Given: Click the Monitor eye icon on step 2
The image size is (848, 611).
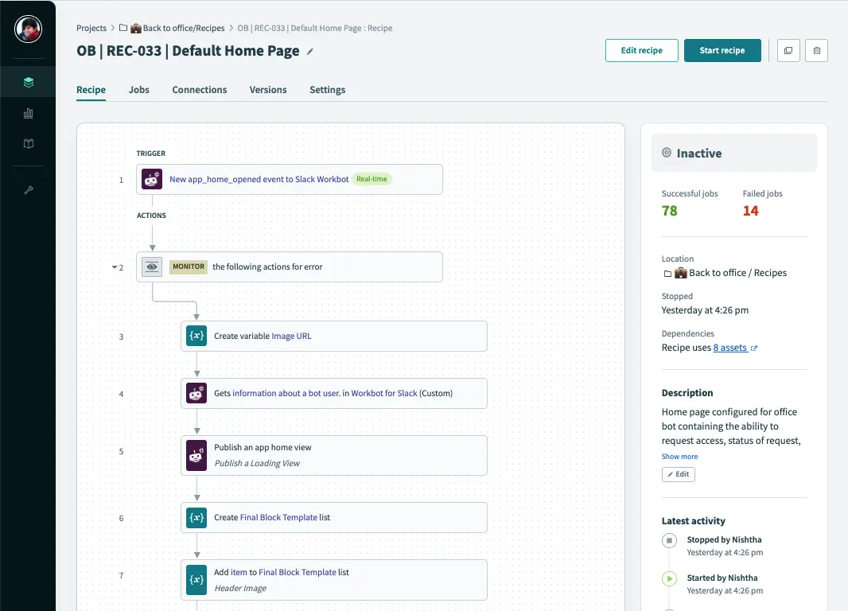Looking at the screenshot, I should 152,267.
